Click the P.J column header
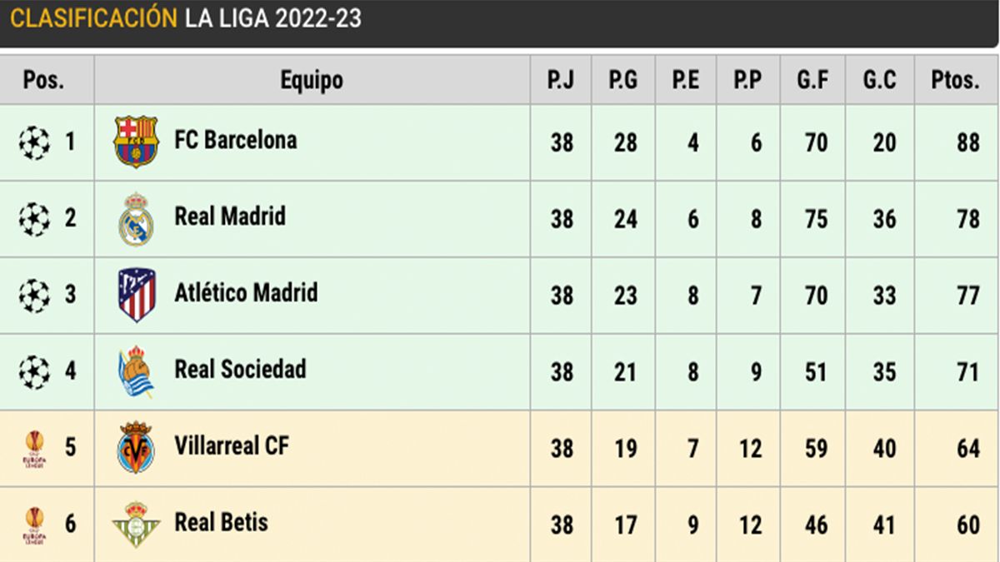 pyautogui.click(x=561, y=80)
